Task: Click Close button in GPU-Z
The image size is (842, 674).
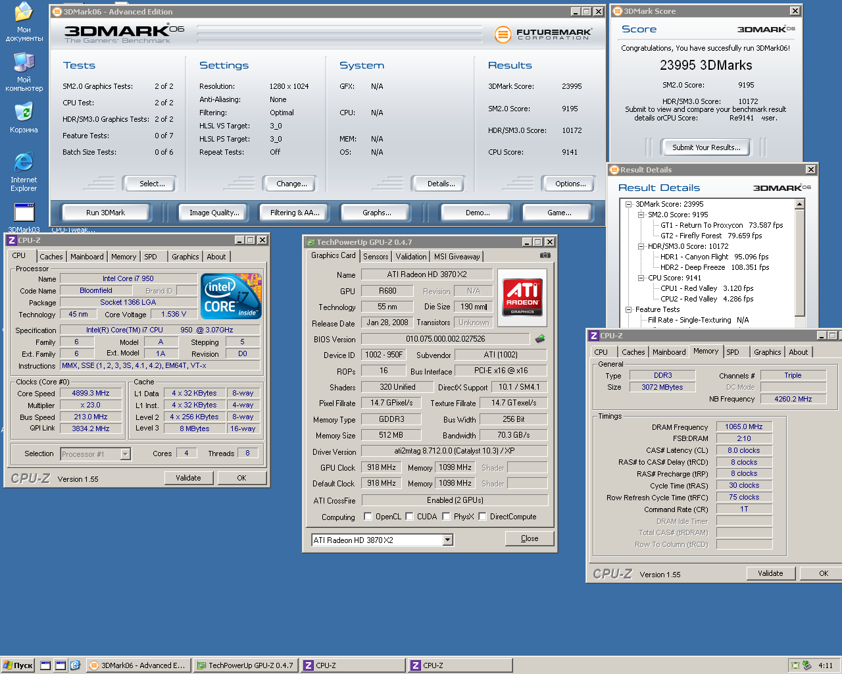Action: pyautogui.click(x=530, y=538)
